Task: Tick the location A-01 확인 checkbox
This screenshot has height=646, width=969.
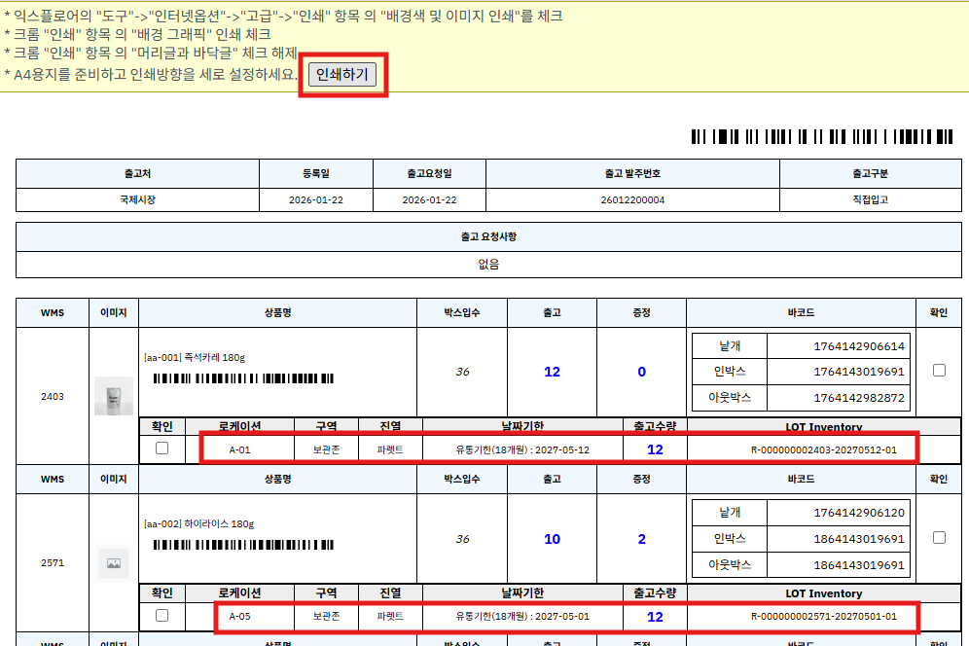Action: (x=161, y=449)
